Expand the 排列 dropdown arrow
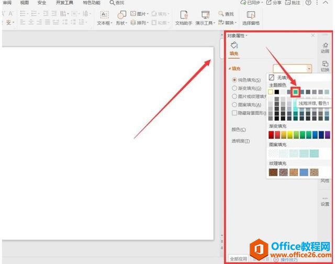 click(x=148, y=23)
